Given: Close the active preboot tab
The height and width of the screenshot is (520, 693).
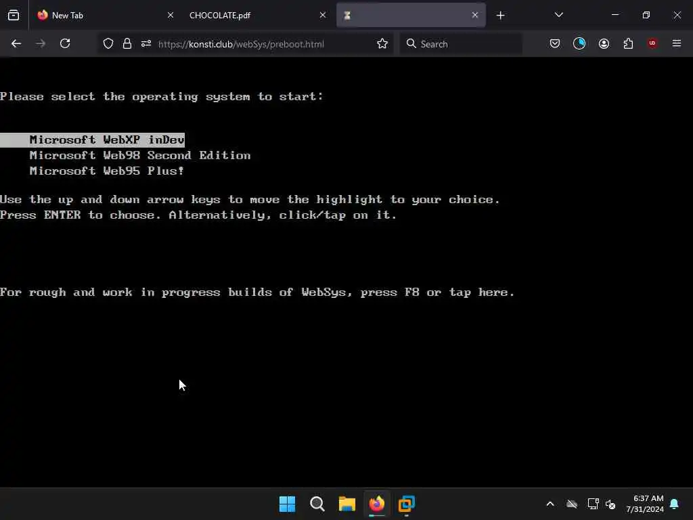Looking at the screenshot, I should (x=475, y=15).
